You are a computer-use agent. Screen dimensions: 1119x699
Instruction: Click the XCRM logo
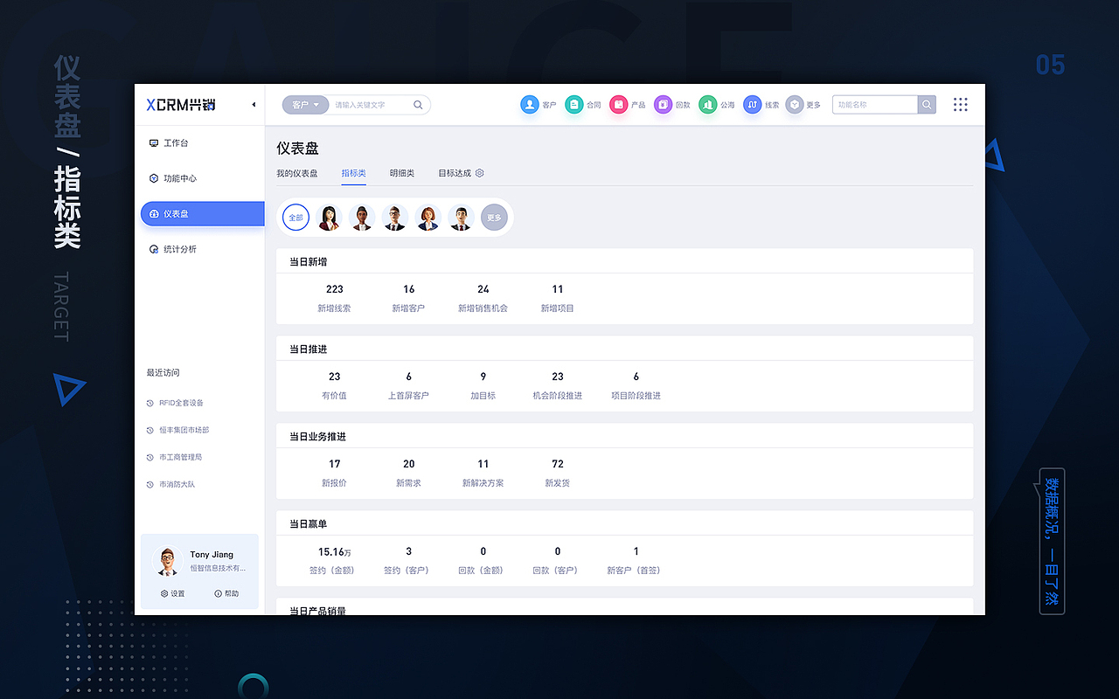181,105
